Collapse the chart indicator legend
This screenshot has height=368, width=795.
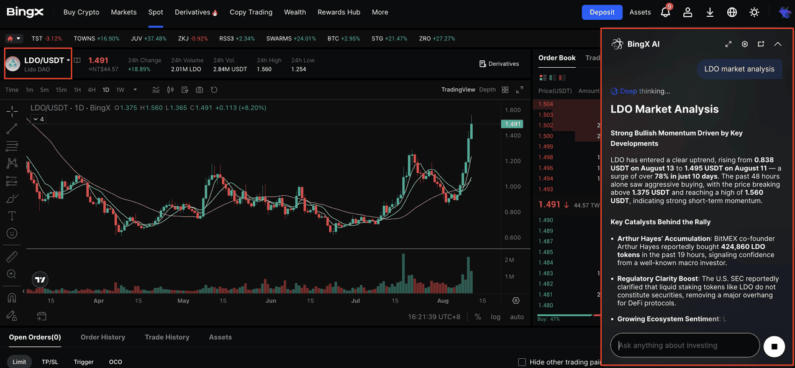point(39,119)
